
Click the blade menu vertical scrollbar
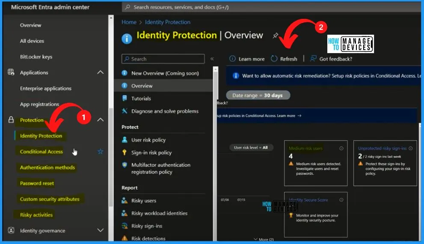coord(216,86)
